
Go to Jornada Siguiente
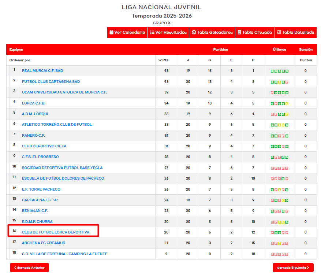tap(293, 268)
